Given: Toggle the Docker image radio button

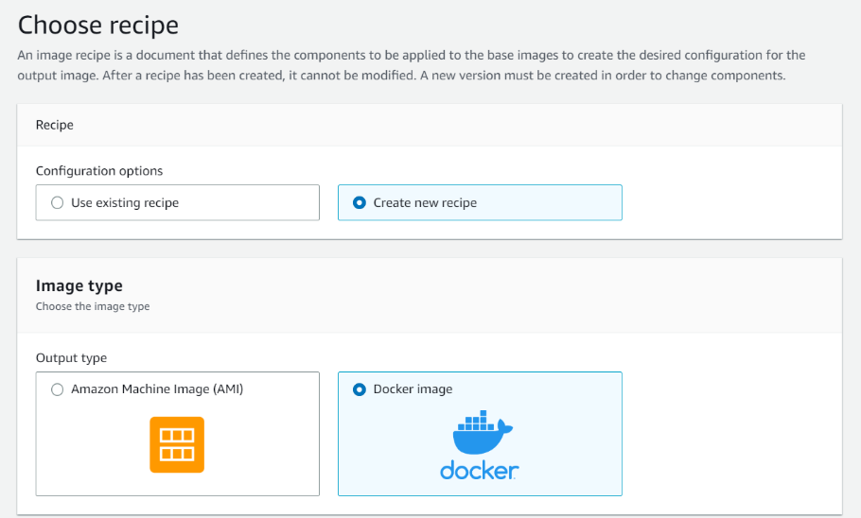Looking at the screenshot, I should coord(359,389).
